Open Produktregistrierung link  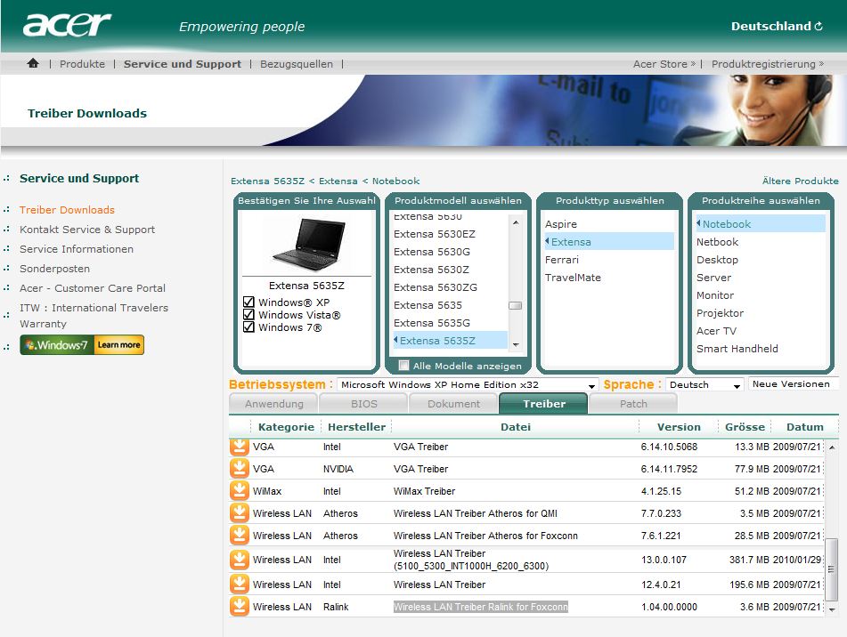point(768,64)
